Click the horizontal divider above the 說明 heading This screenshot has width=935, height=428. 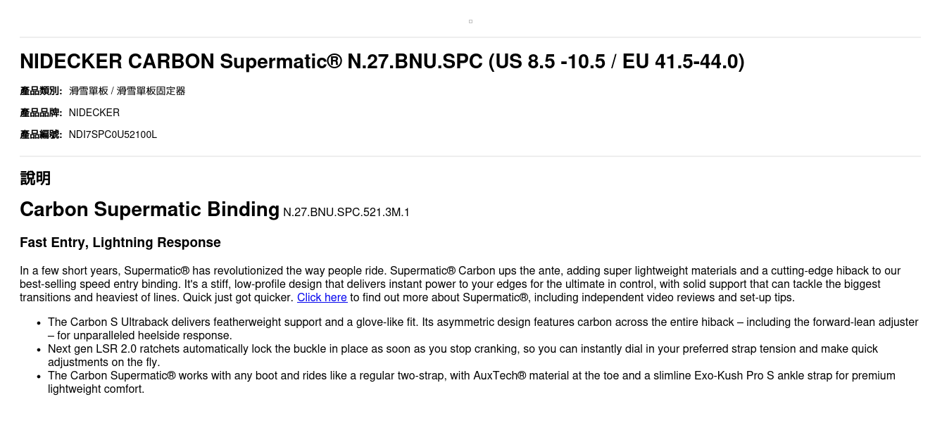[x=470, y=156]
